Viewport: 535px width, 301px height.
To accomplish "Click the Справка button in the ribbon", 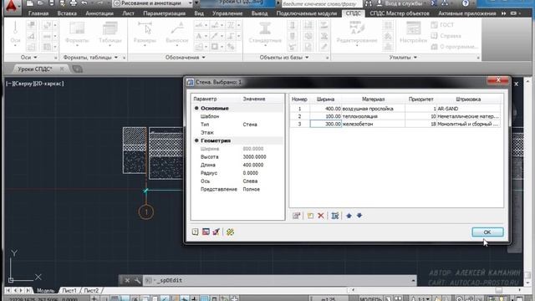I will tap(446, 36).
